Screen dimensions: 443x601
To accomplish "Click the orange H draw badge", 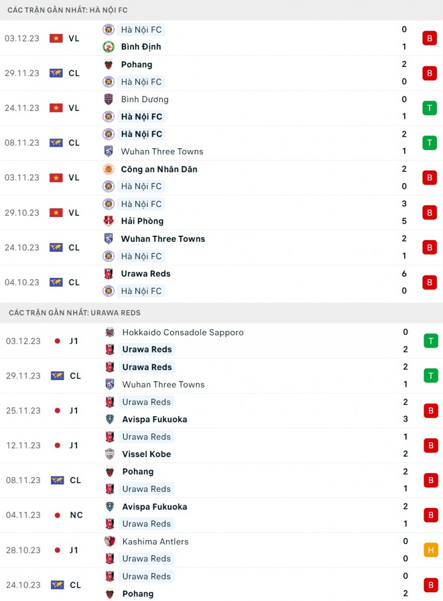I will pos(431,550).
